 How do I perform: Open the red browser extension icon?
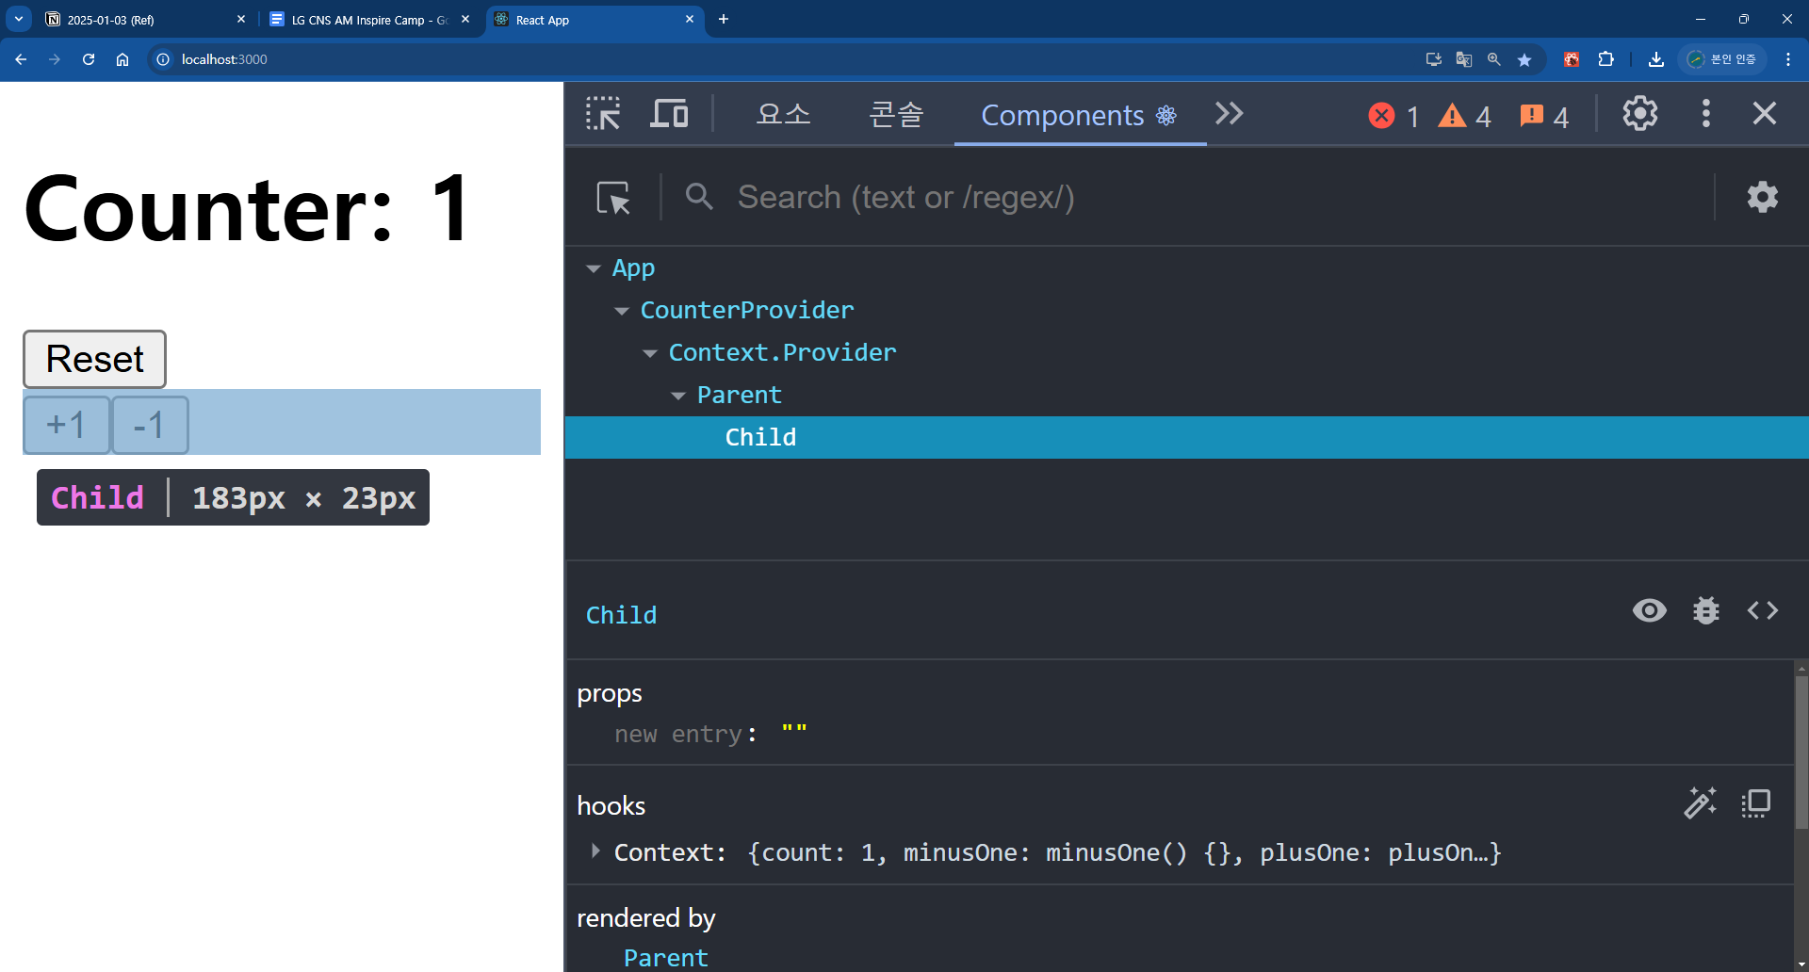(1572, 59)
